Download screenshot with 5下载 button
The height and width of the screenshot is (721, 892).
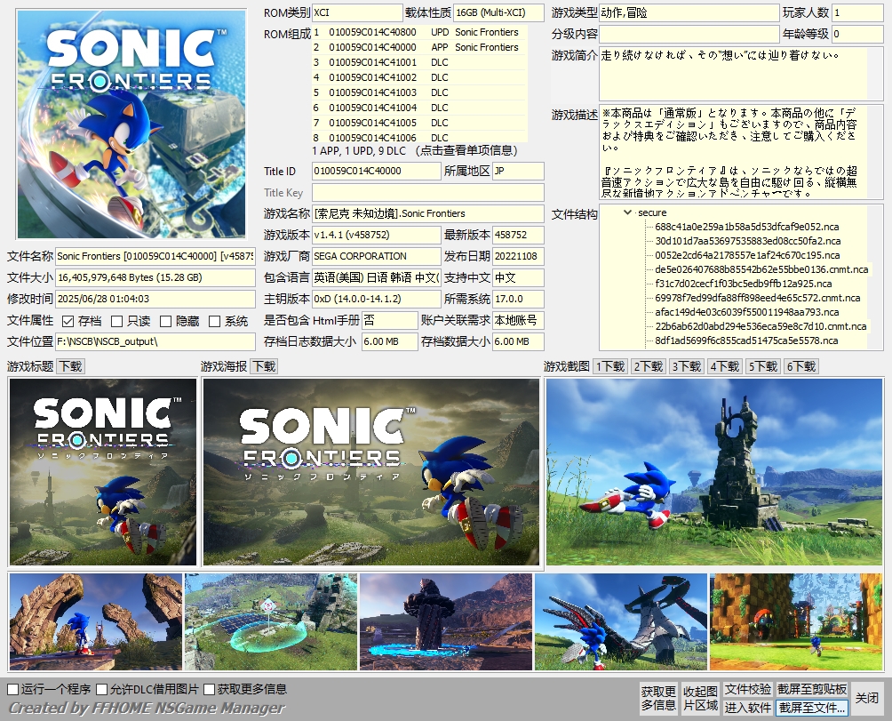pos(763,366)
